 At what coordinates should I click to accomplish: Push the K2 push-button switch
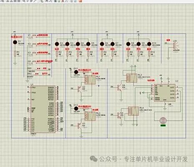(34, 44)
